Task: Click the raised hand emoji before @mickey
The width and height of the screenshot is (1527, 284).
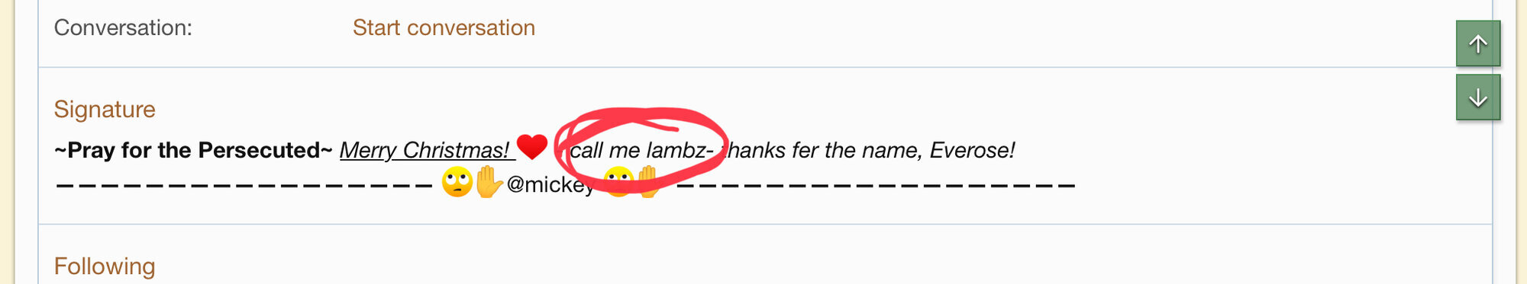Action: pos(489,183)
